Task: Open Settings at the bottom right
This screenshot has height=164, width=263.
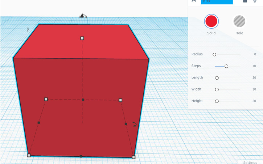Action: [x=250, y=162]
